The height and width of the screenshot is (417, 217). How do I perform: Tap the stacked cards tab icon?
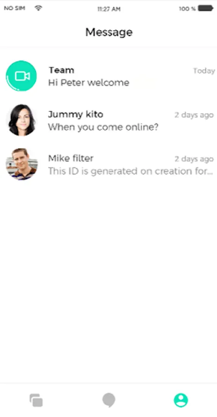point(36,400)
